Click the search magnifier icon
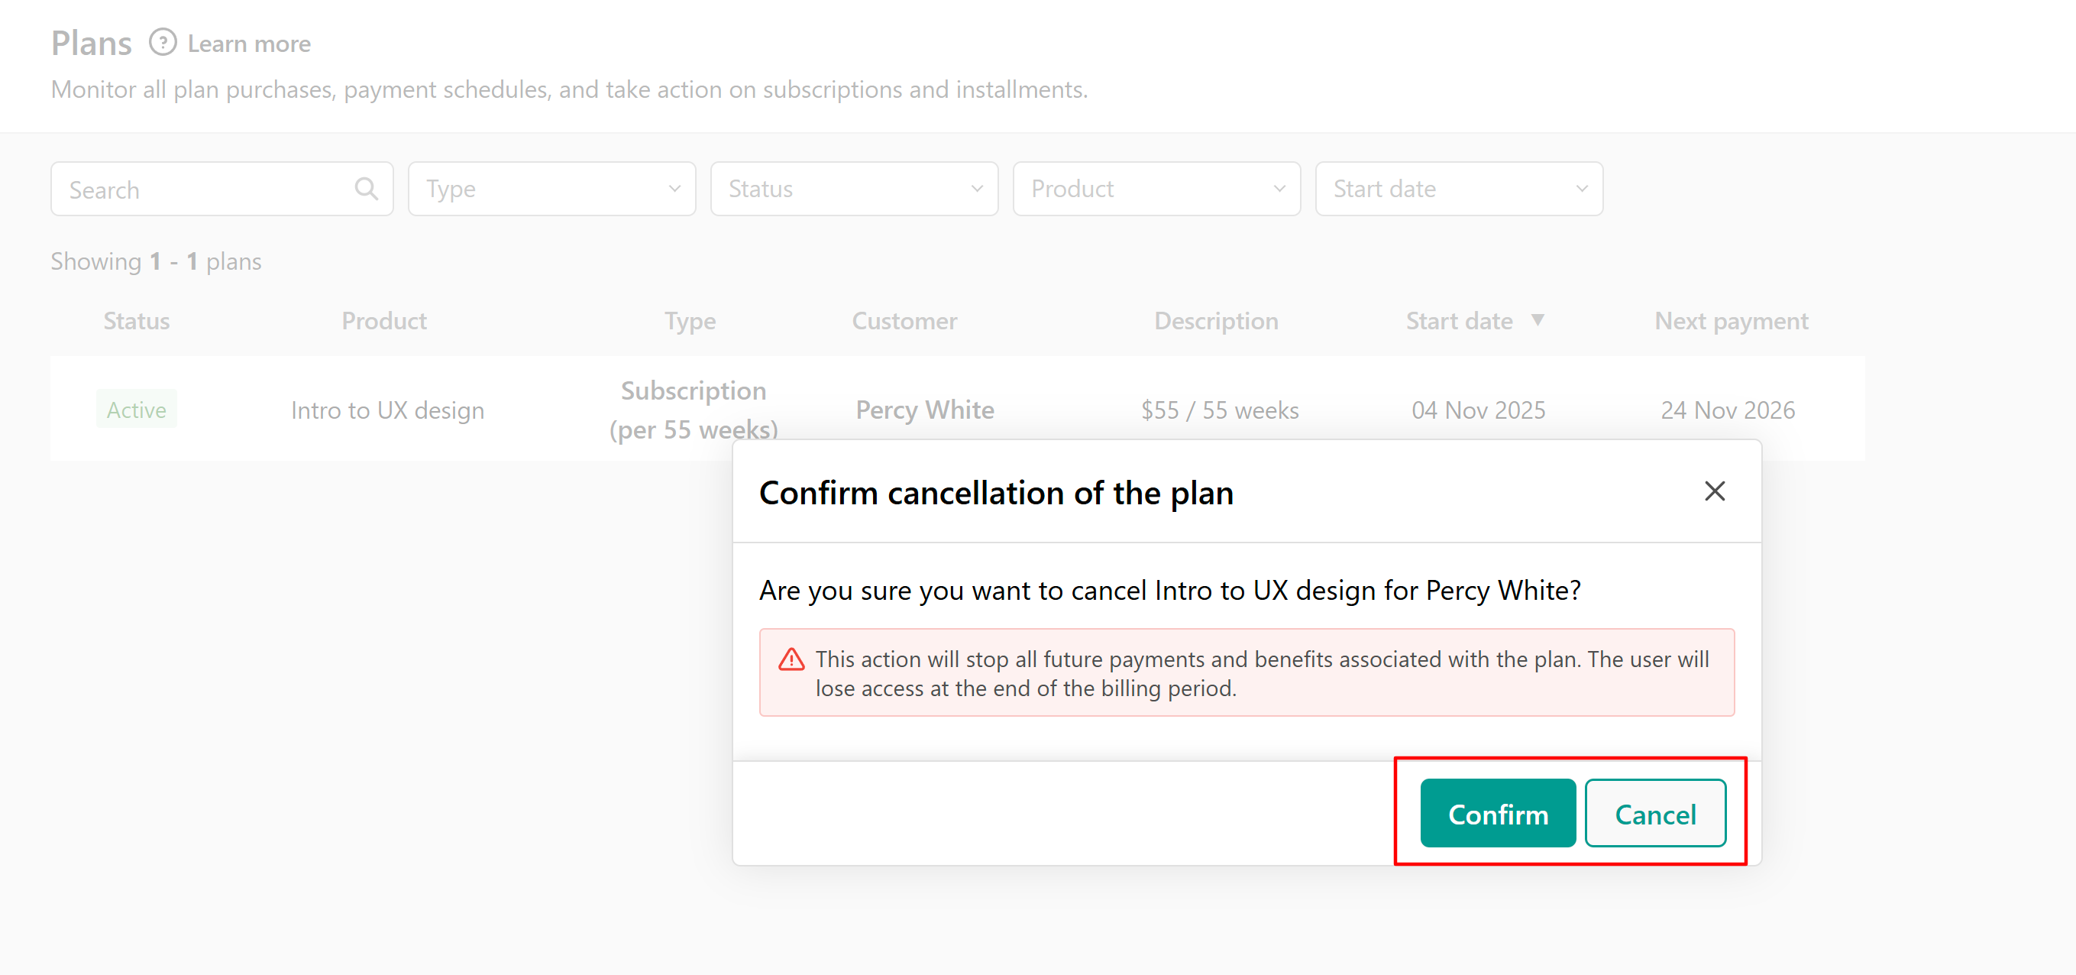The height and width of the screenshot is (975, 2076). click(x=366, y=189)
